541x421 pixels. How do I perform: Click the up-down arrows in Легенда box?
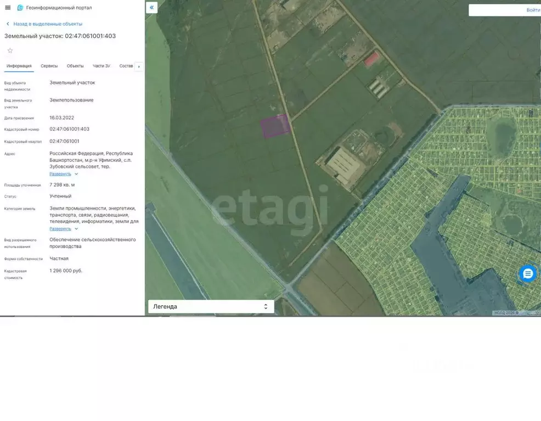point(266,307)
